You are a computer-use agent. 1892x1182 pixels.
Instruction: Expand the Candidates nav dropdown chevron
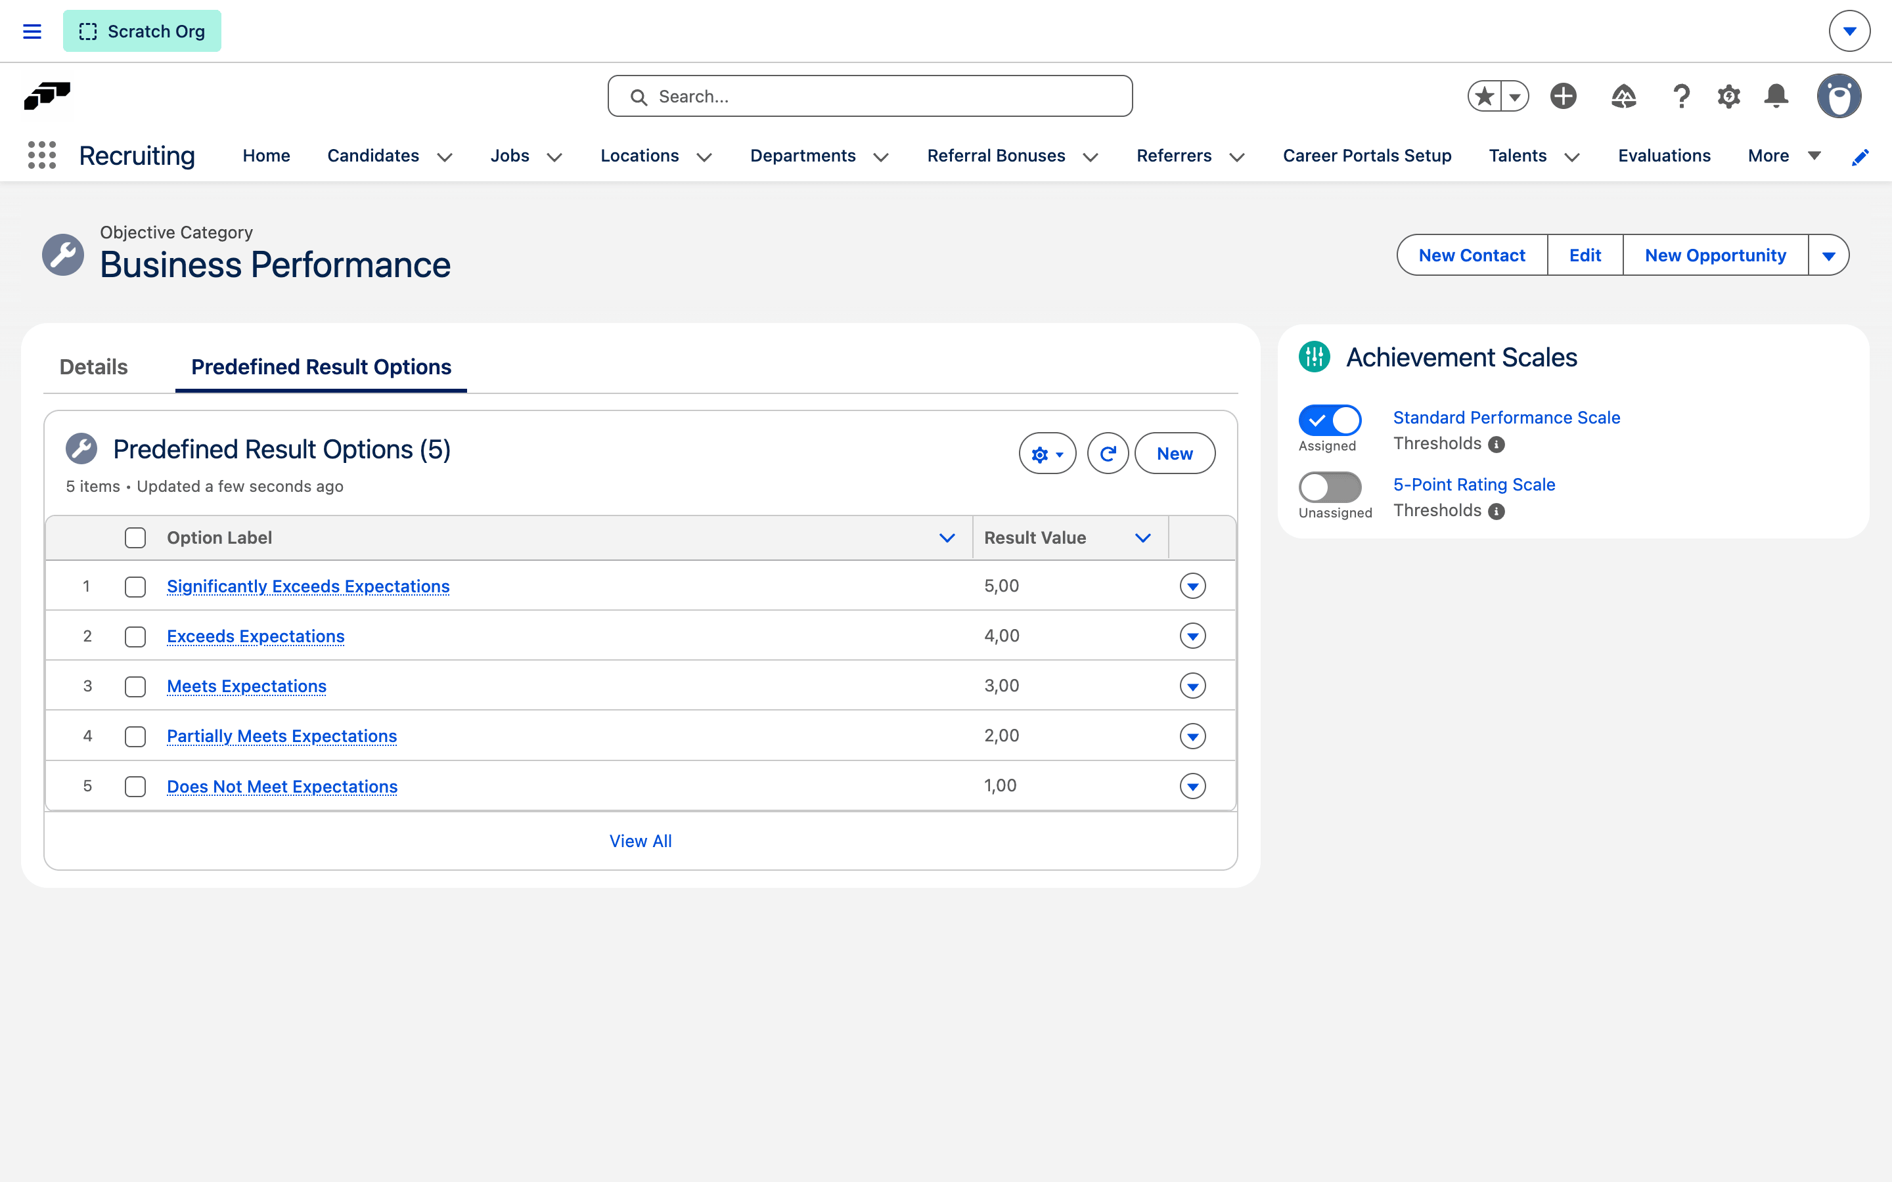pyautogui.click(x=445, y=157)
